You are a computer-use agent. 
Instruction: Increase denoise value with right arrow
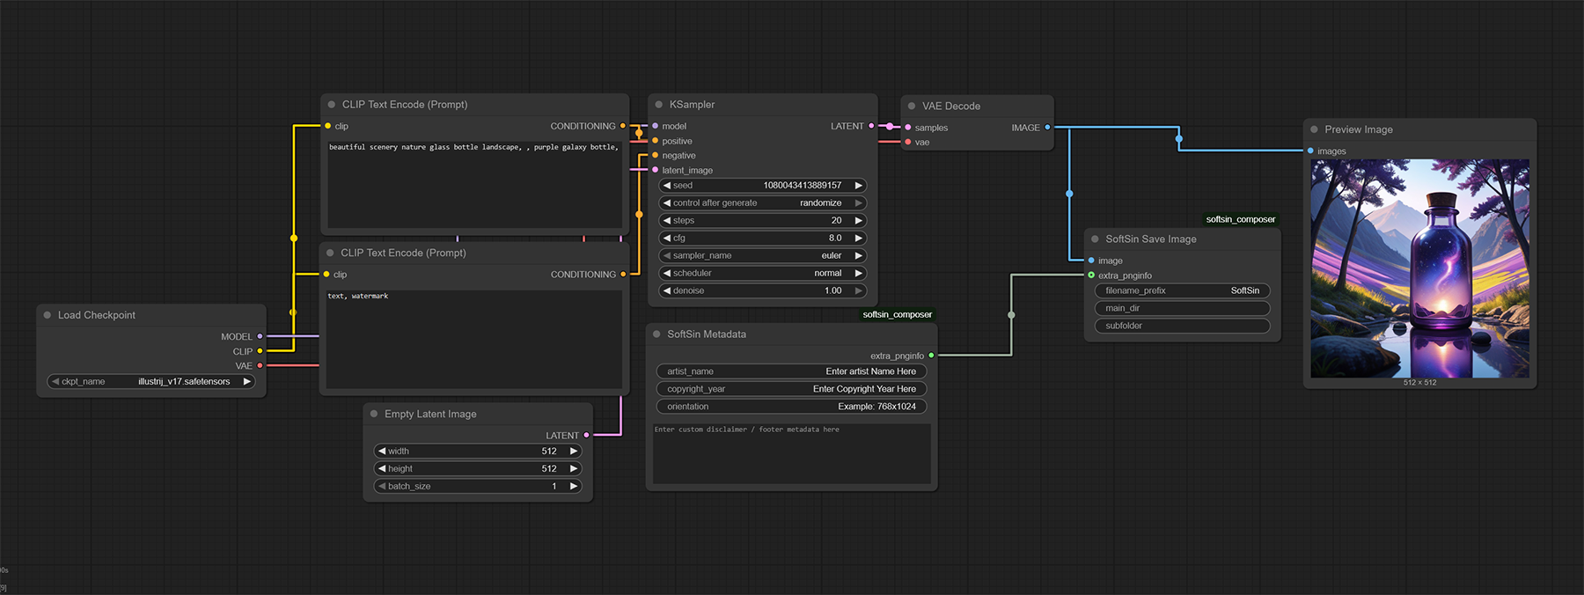point(858,290)
